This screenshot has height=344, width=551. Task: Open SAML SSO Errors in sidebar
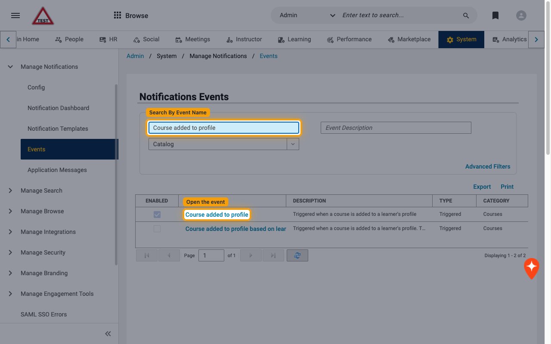pos(43,314)
